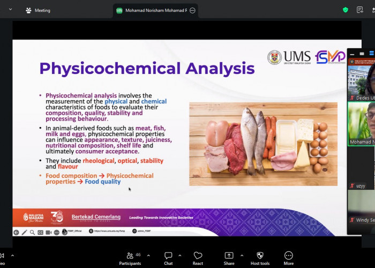
Task: Expand the caret next to Participants
Action: pos(148,256)
